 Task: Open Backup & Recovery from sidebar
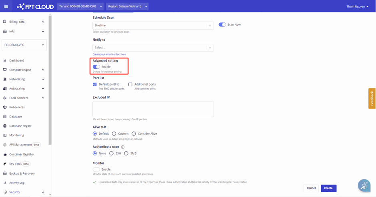(22, 173)
